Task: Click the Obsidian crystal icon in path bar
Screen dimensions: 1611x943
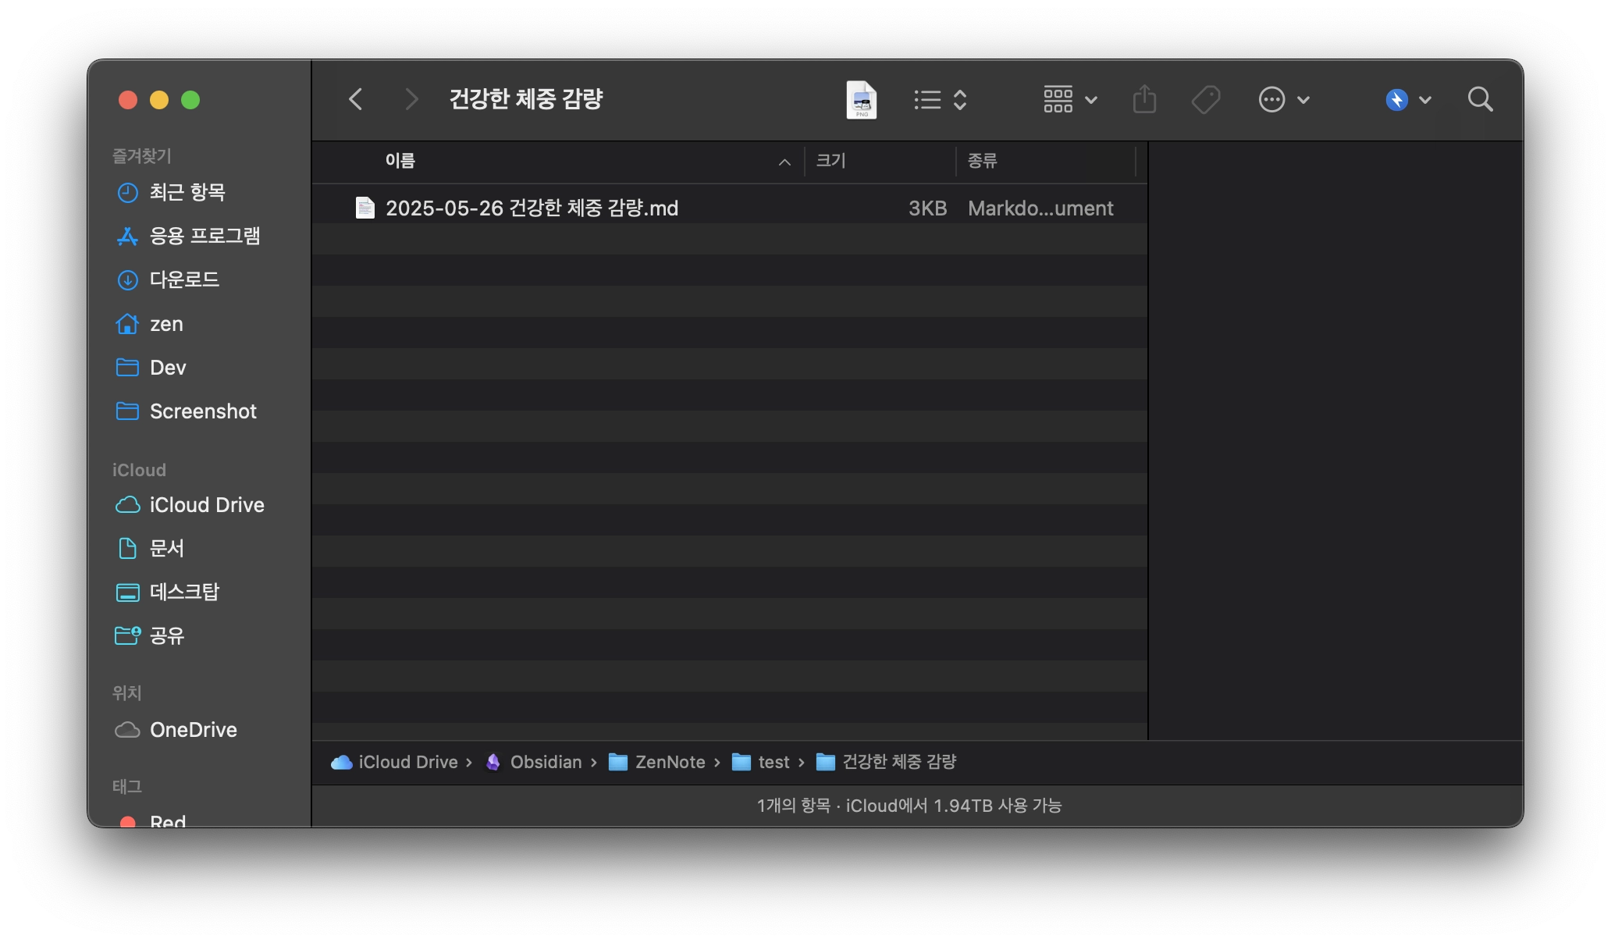Action: click(x=493, y=762)
